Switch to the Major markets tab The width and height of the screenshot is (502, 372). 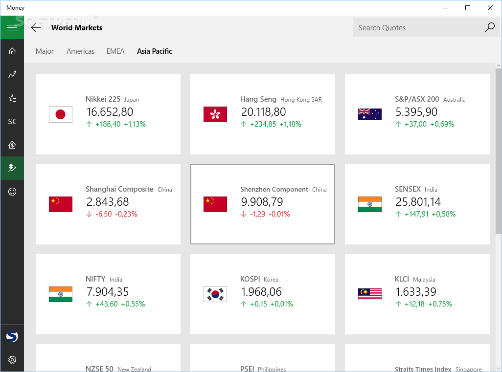45,51
